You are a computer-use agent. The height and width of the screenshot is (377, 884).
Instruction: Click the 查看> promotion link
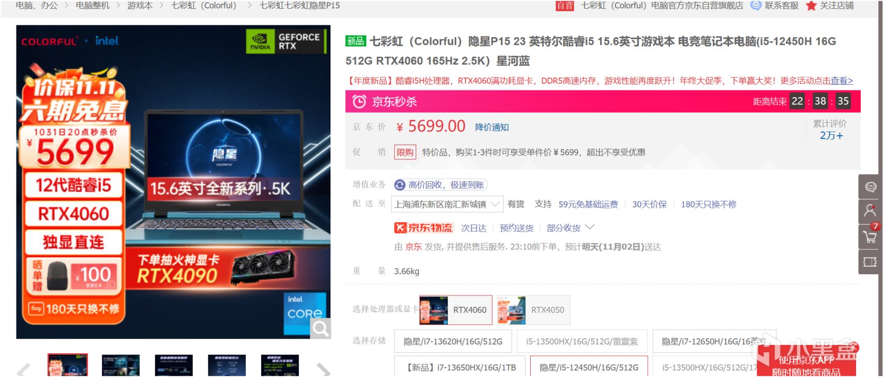(x=842, y=81)
